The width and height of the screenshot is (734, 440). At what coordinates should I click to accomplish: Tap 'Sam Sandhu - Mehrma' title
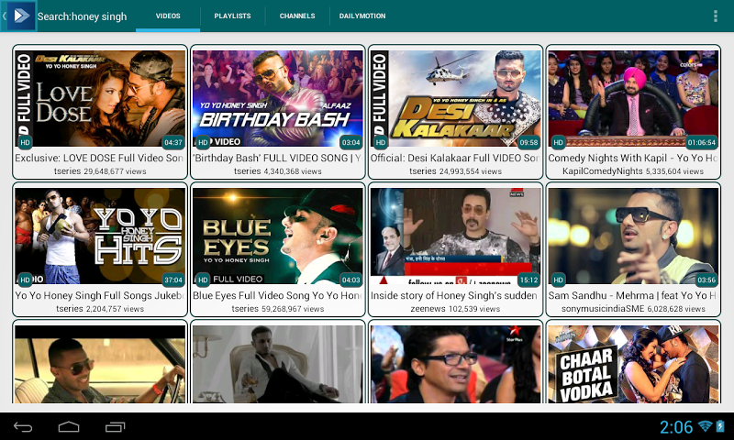pyautogui.click(x=632, y=295)
